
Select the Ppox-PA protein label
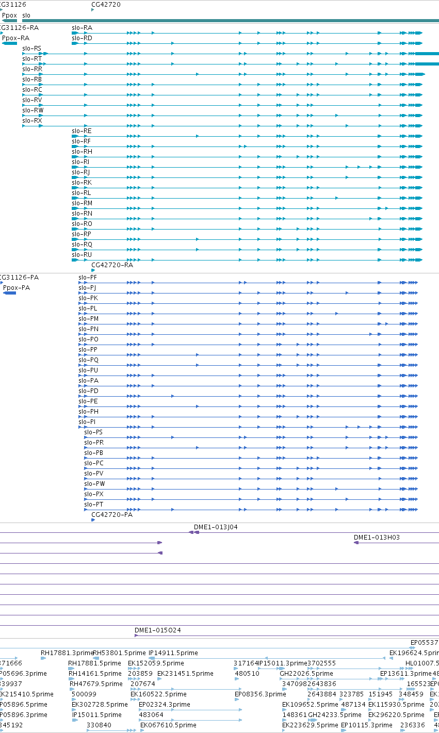tap(17, 288)
